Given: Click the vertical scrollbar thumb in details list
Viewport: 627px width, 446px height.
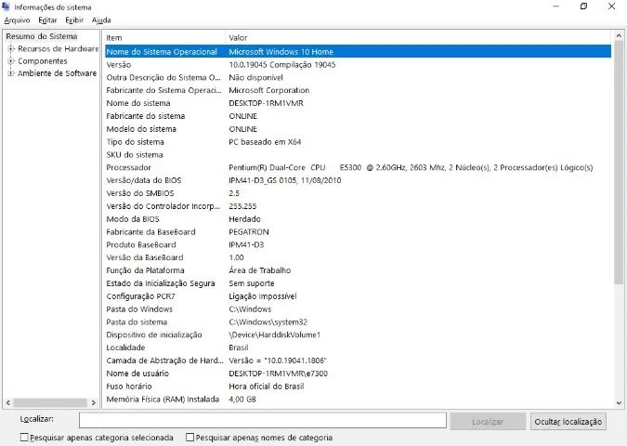Looking at the screenshot, I should tap(619, 163).
